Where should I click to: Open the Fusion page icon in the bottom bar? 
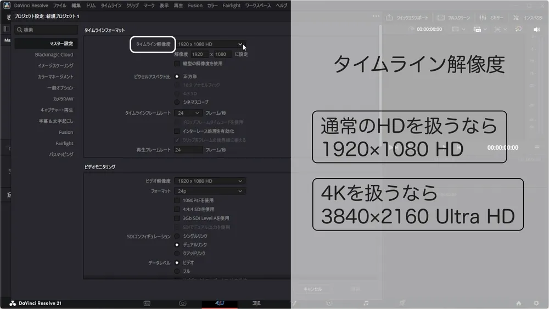[293, 304]
